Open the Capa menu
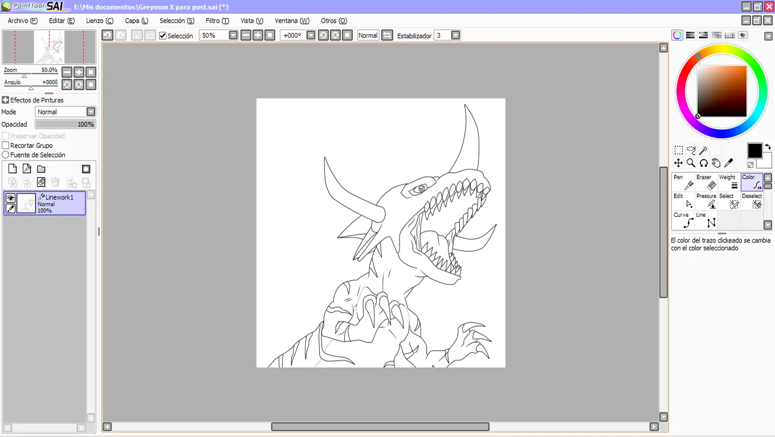The image size is (775, 437). [x=137, y=20]
